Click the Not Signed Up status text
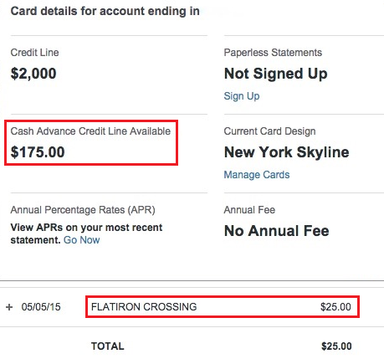 (x=276, y=74)
